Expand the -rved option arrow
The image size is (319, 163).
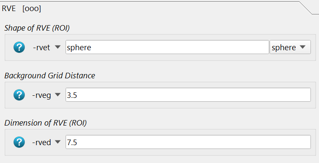tap(58, 142)
